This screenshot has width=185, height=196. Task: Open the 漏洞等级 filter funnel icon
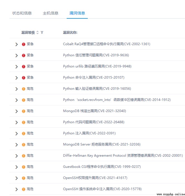click(42, 33)
